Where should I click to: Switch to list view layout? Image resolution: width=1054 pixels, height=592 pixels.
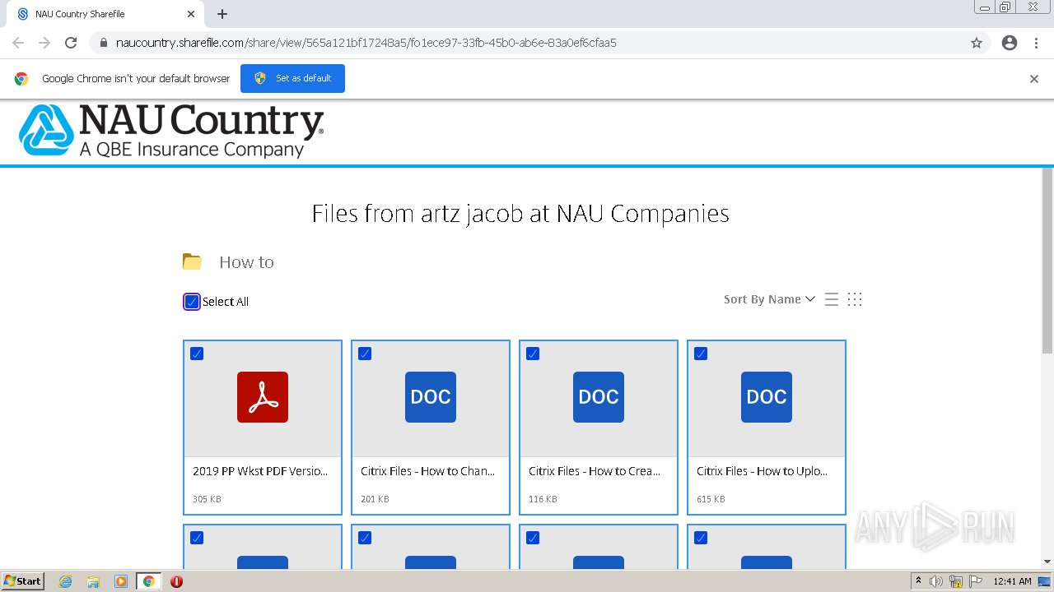click(x=832, y=299)
